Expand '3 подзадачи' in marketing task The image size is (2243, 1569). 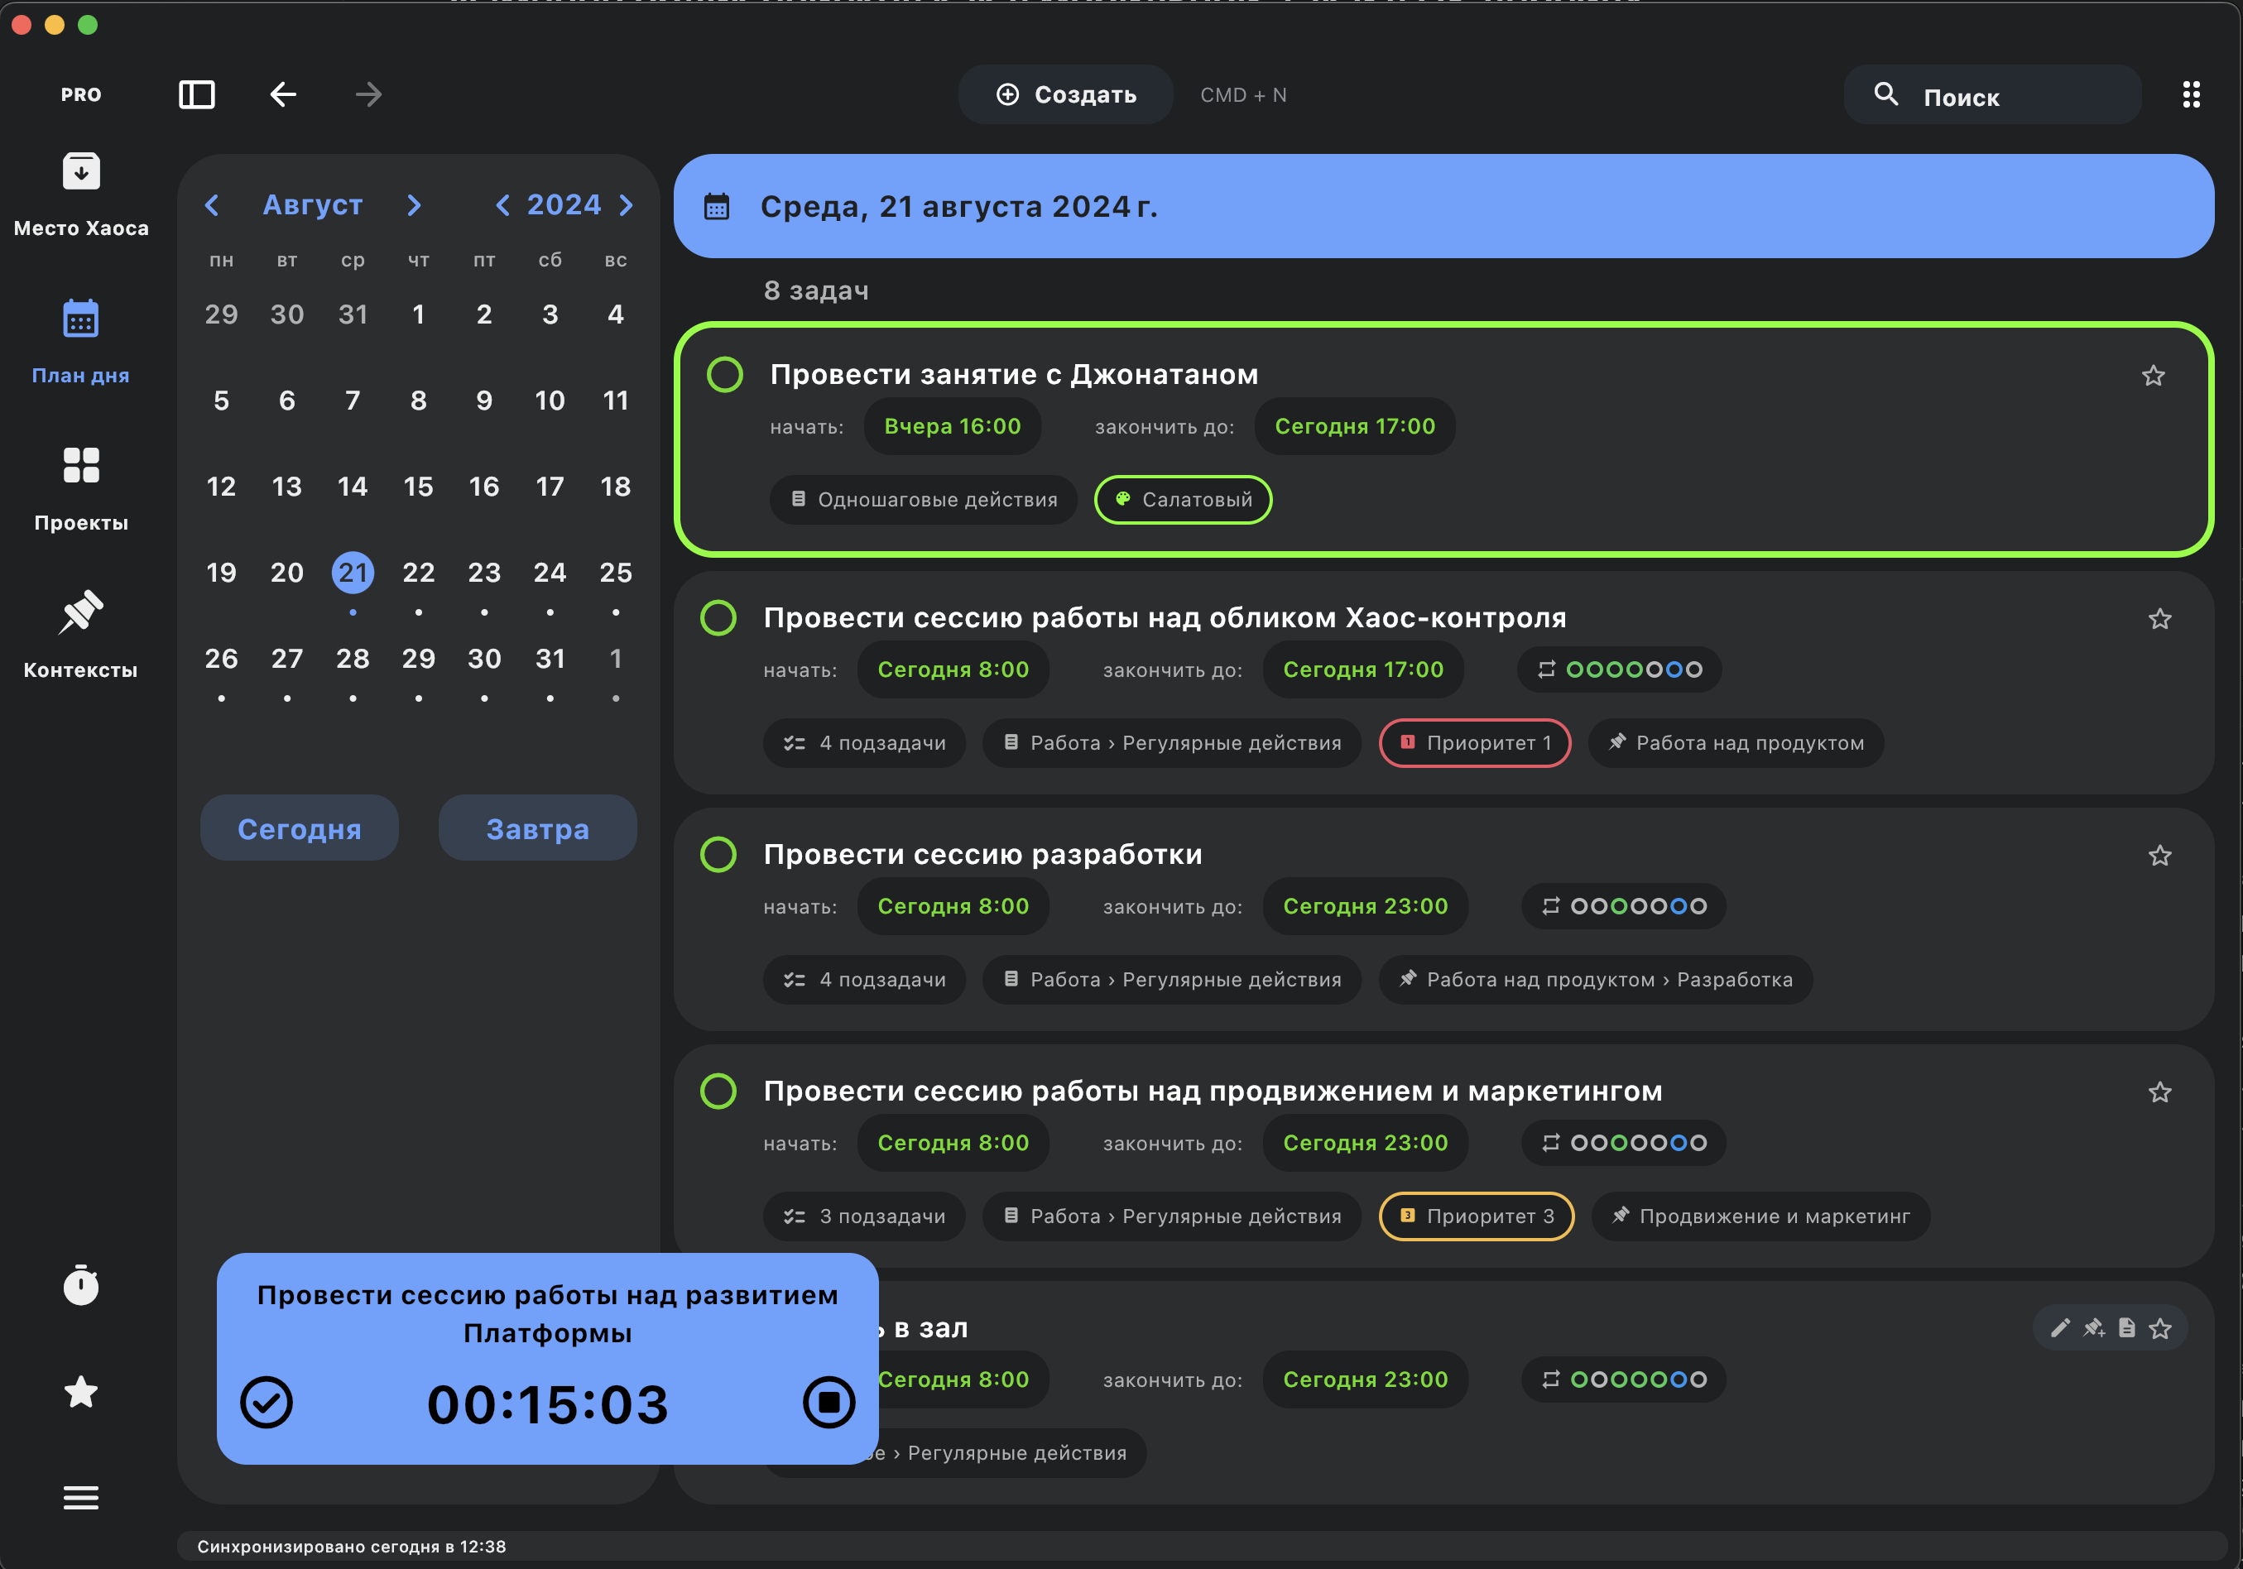(x=865, y=1216)
